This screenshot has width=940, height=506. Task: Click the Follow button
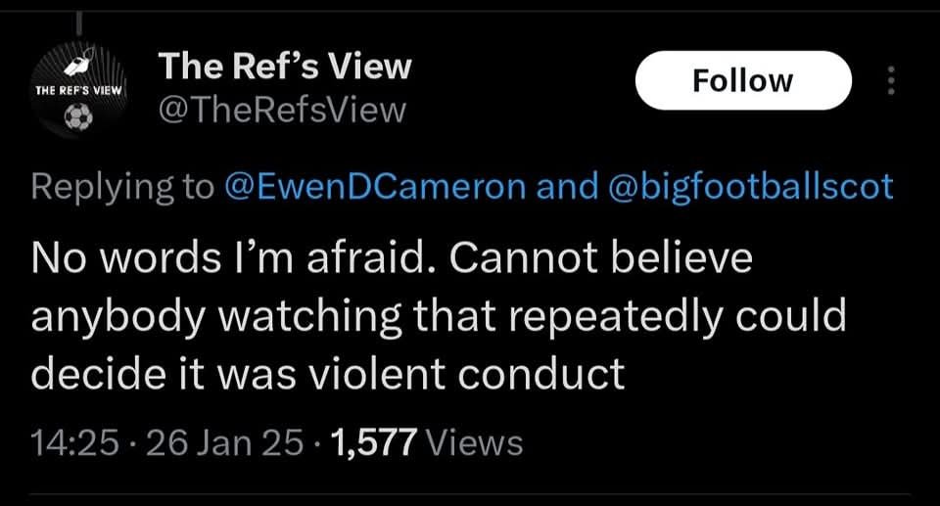pos(743,80)
